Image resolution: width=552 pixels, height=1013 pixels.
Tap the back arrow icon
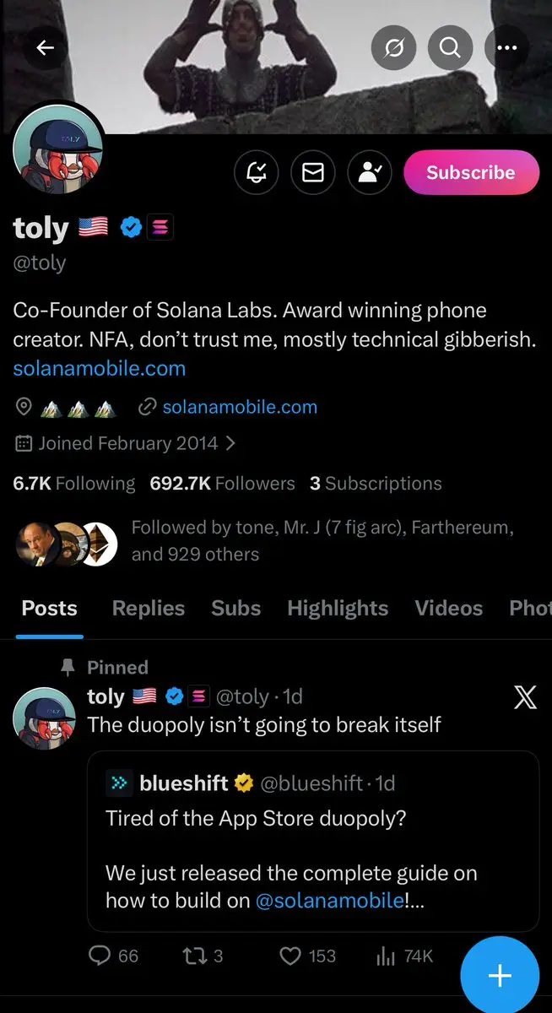[46, 48]
